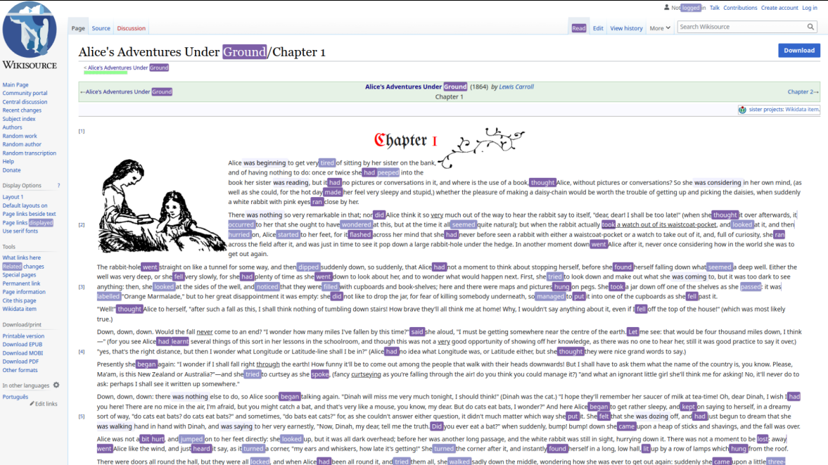Open the Discussion tab
This screenshot has width=828, height=465.
132,28
